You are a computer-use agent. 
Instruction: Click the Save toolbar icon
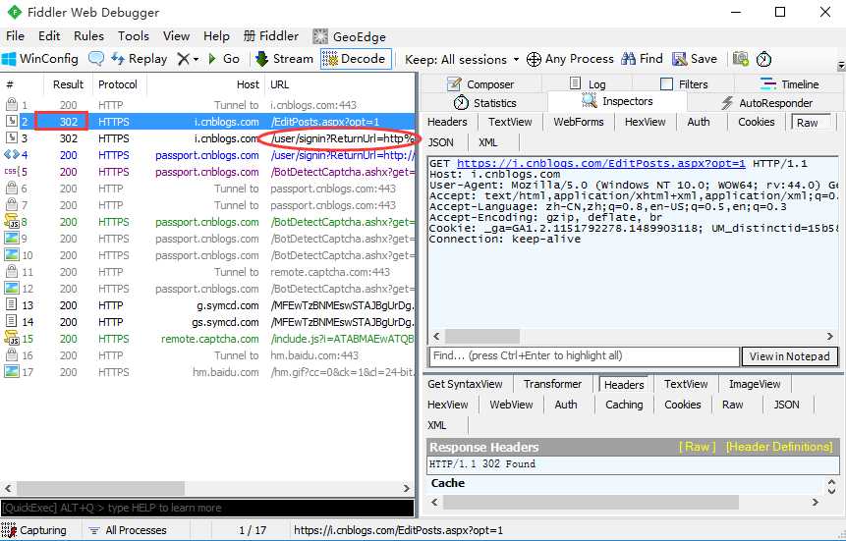pos(679,59)
